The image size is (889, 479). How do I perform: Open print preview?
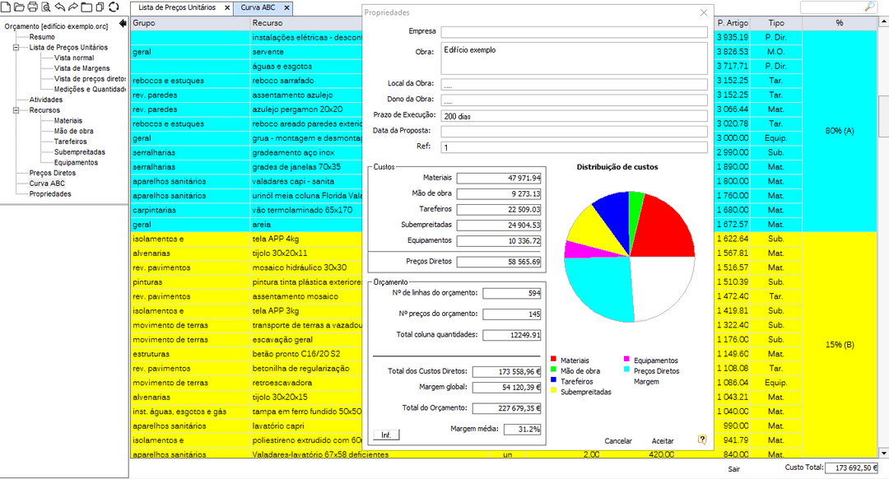[x=47, y=7]
